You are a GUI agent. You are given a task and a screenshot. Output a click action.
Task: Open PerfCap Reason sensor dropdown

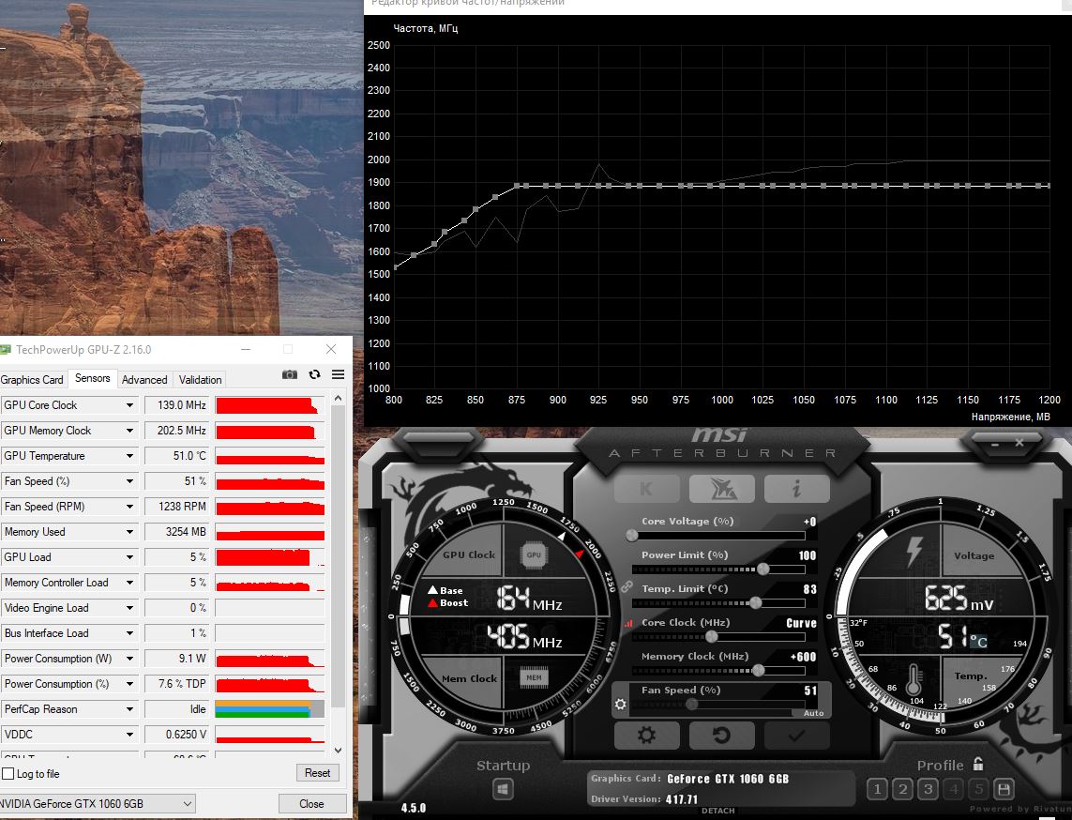pos(129,709)
